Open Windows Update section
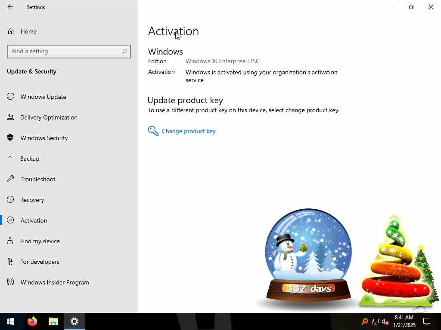 (69, 97)
